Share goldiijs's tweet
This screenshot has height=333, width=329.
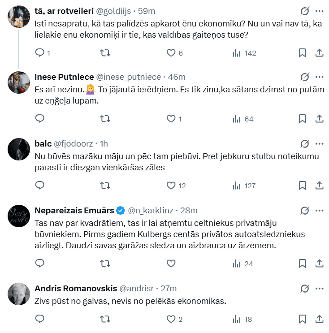tap(320, 53)
